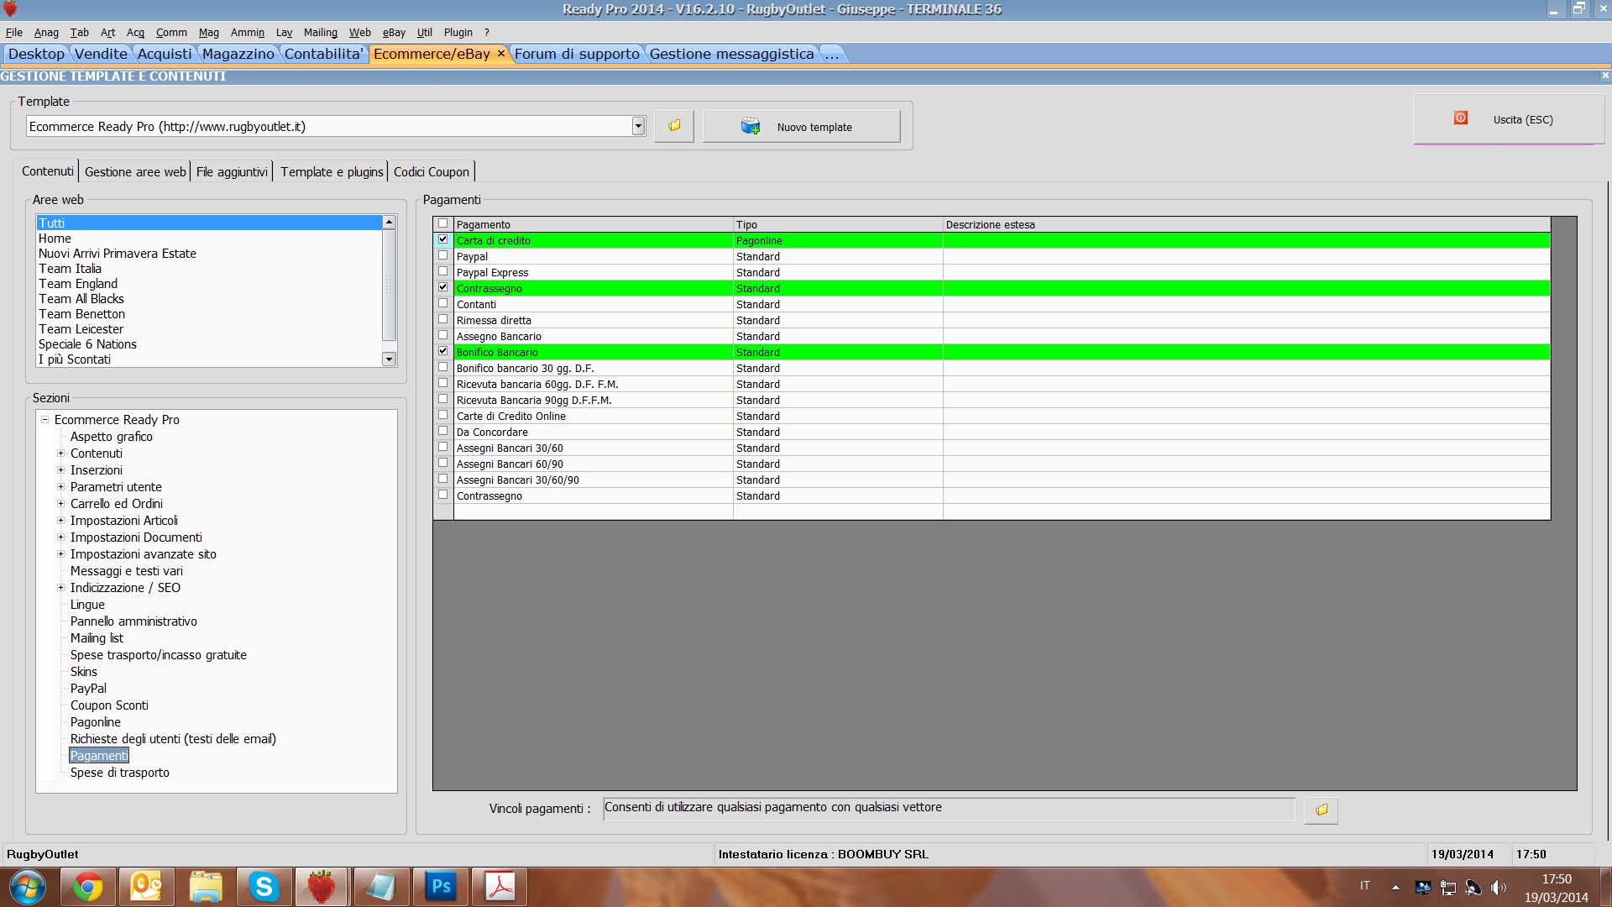1612x907 pixels.
Task: Open Adobe Reader from the taskbar
Action: pyautogui.click(x=500, y=887)
